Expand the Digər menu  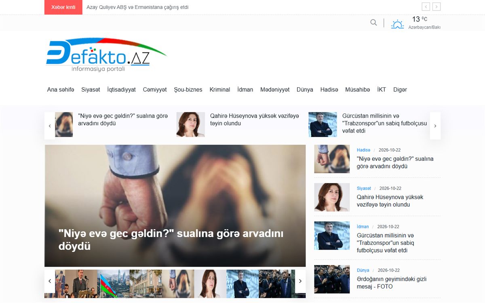(x=400, y=90)
